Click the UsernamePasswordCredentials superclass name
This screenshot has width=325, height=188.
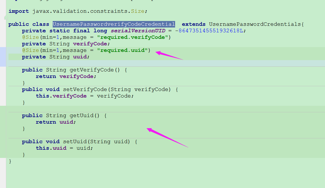[x=255, y=24]
